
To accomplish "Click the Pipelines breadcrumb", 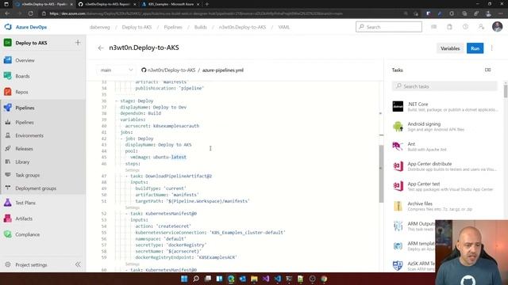I will [173, 27].
